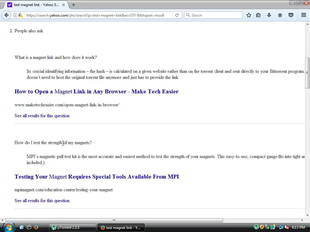The width and height of the screenshot is (310, 232).
Task: Reload the page with the refresh icon
Action: click(x=177, y=15)
